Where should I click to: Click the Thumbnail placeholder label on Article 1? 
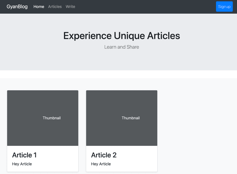(52, 118)
